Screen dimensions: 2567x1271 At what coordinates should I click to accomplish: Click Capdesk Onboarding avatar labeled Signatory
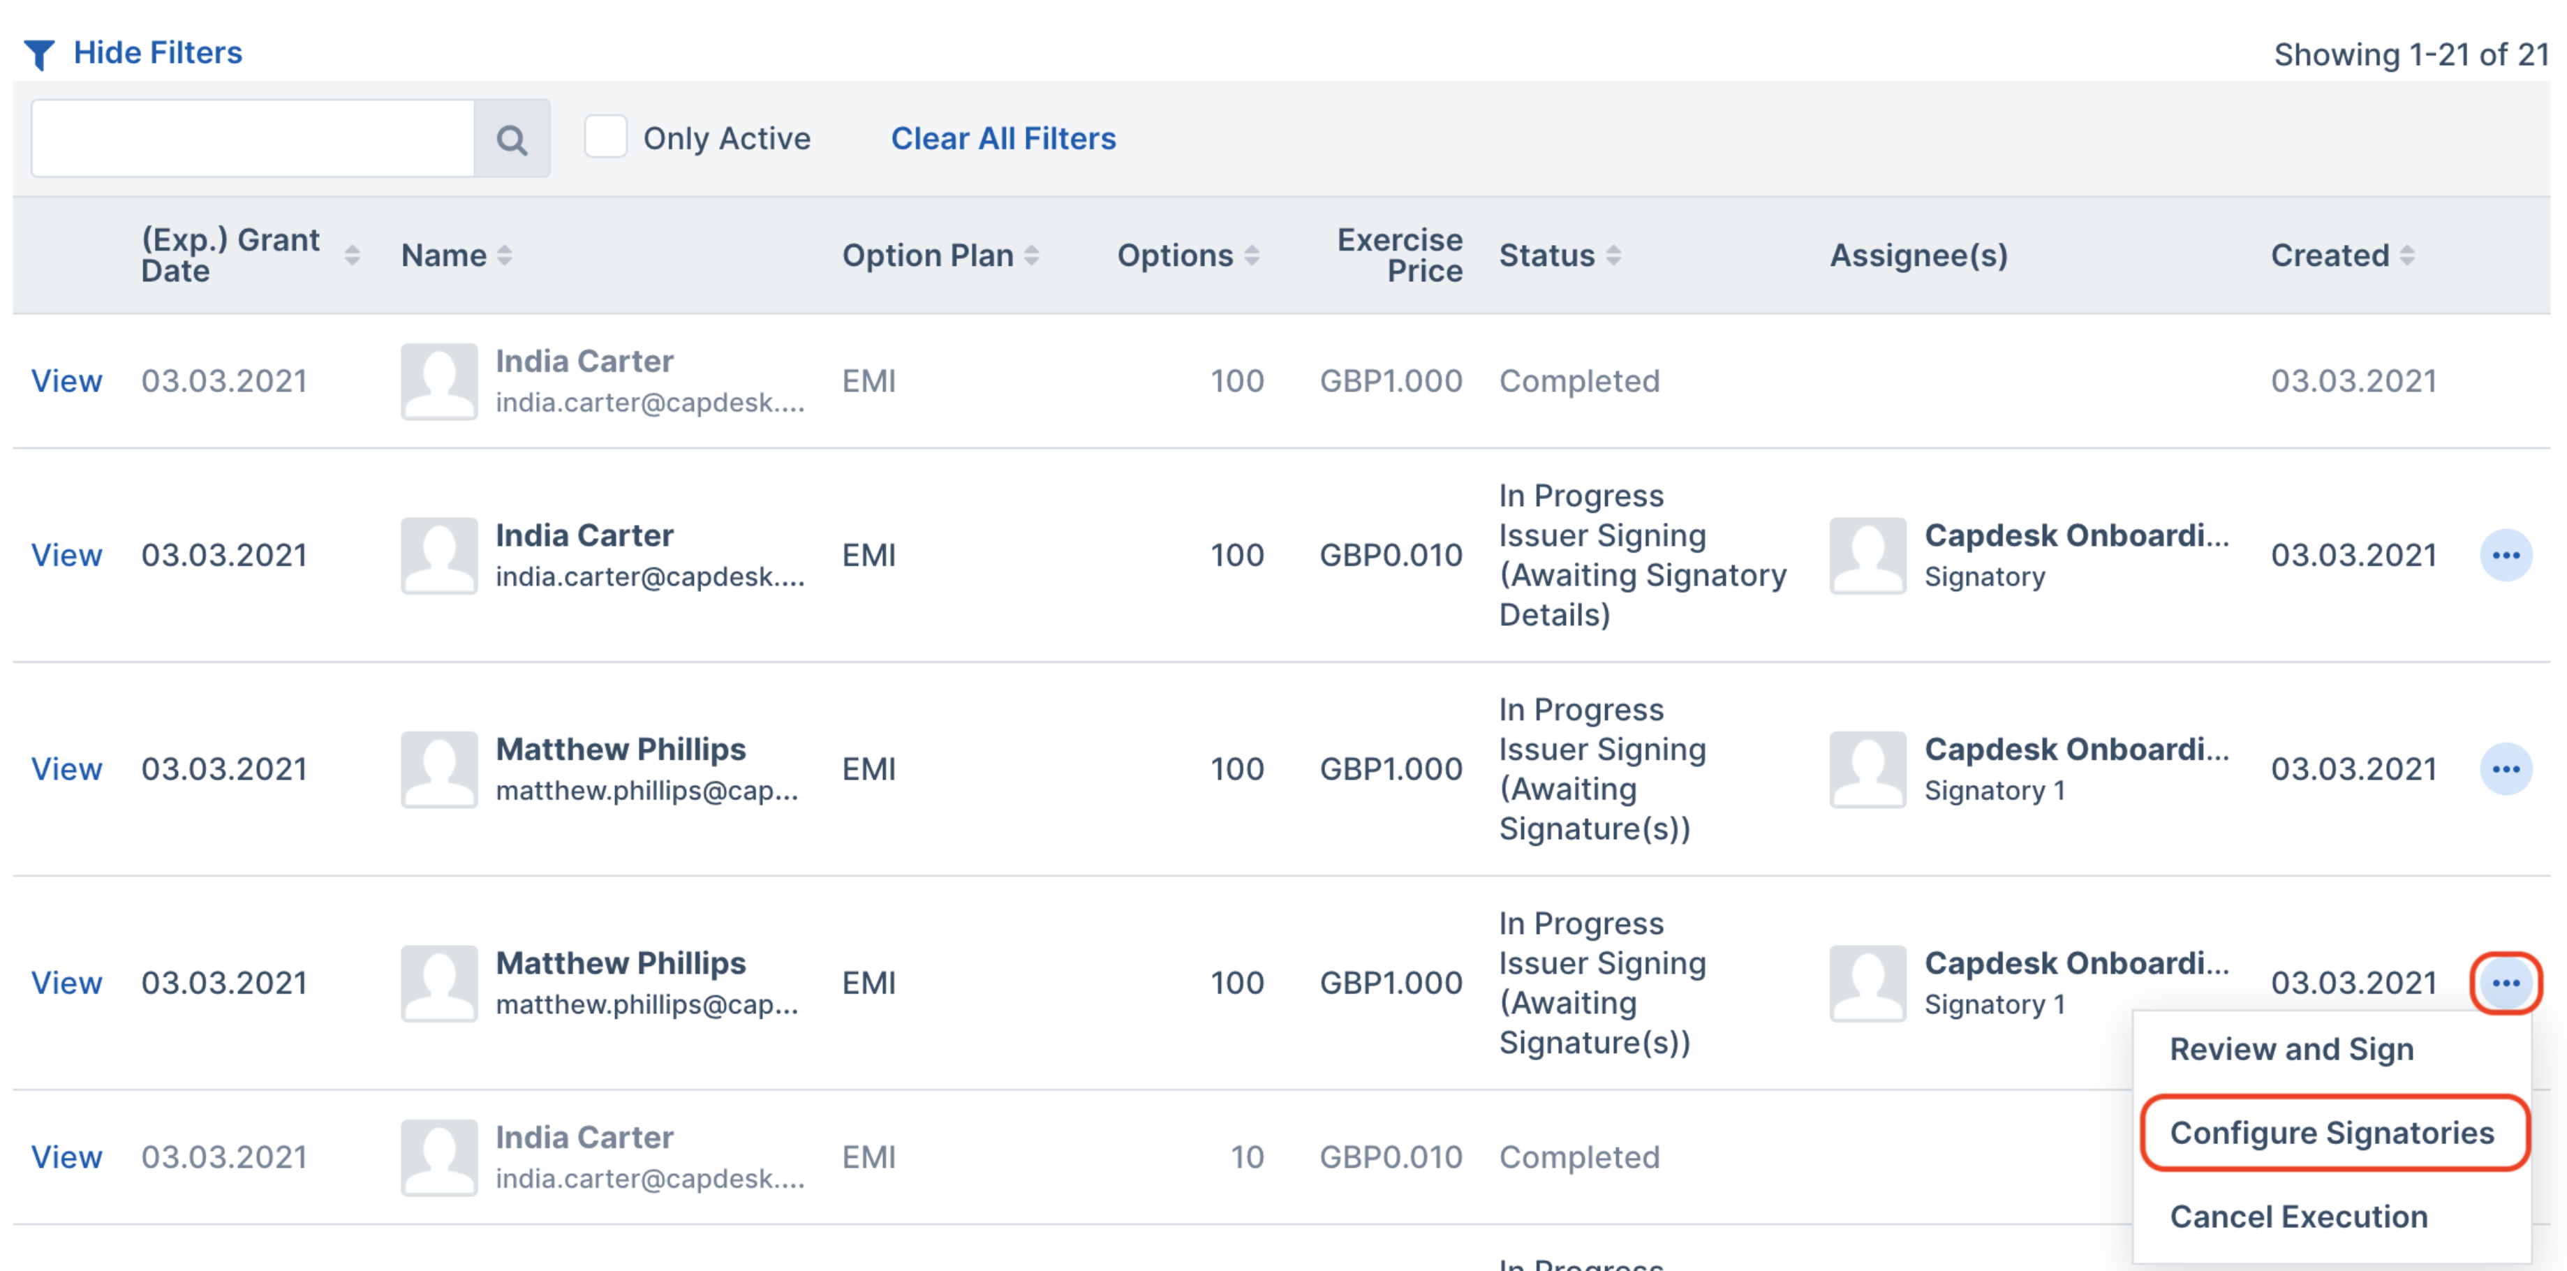click(1867, 556)
